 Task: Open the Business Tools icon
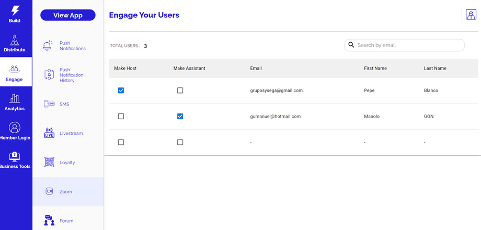15,156
